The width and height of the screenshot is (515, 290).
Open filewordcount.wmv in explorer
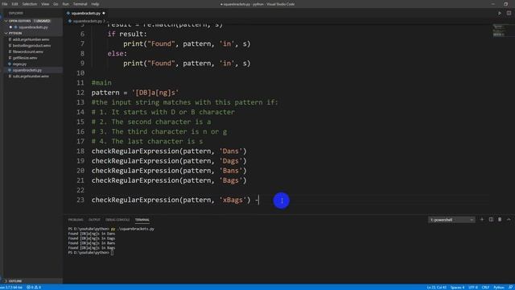tap(28, 52)
